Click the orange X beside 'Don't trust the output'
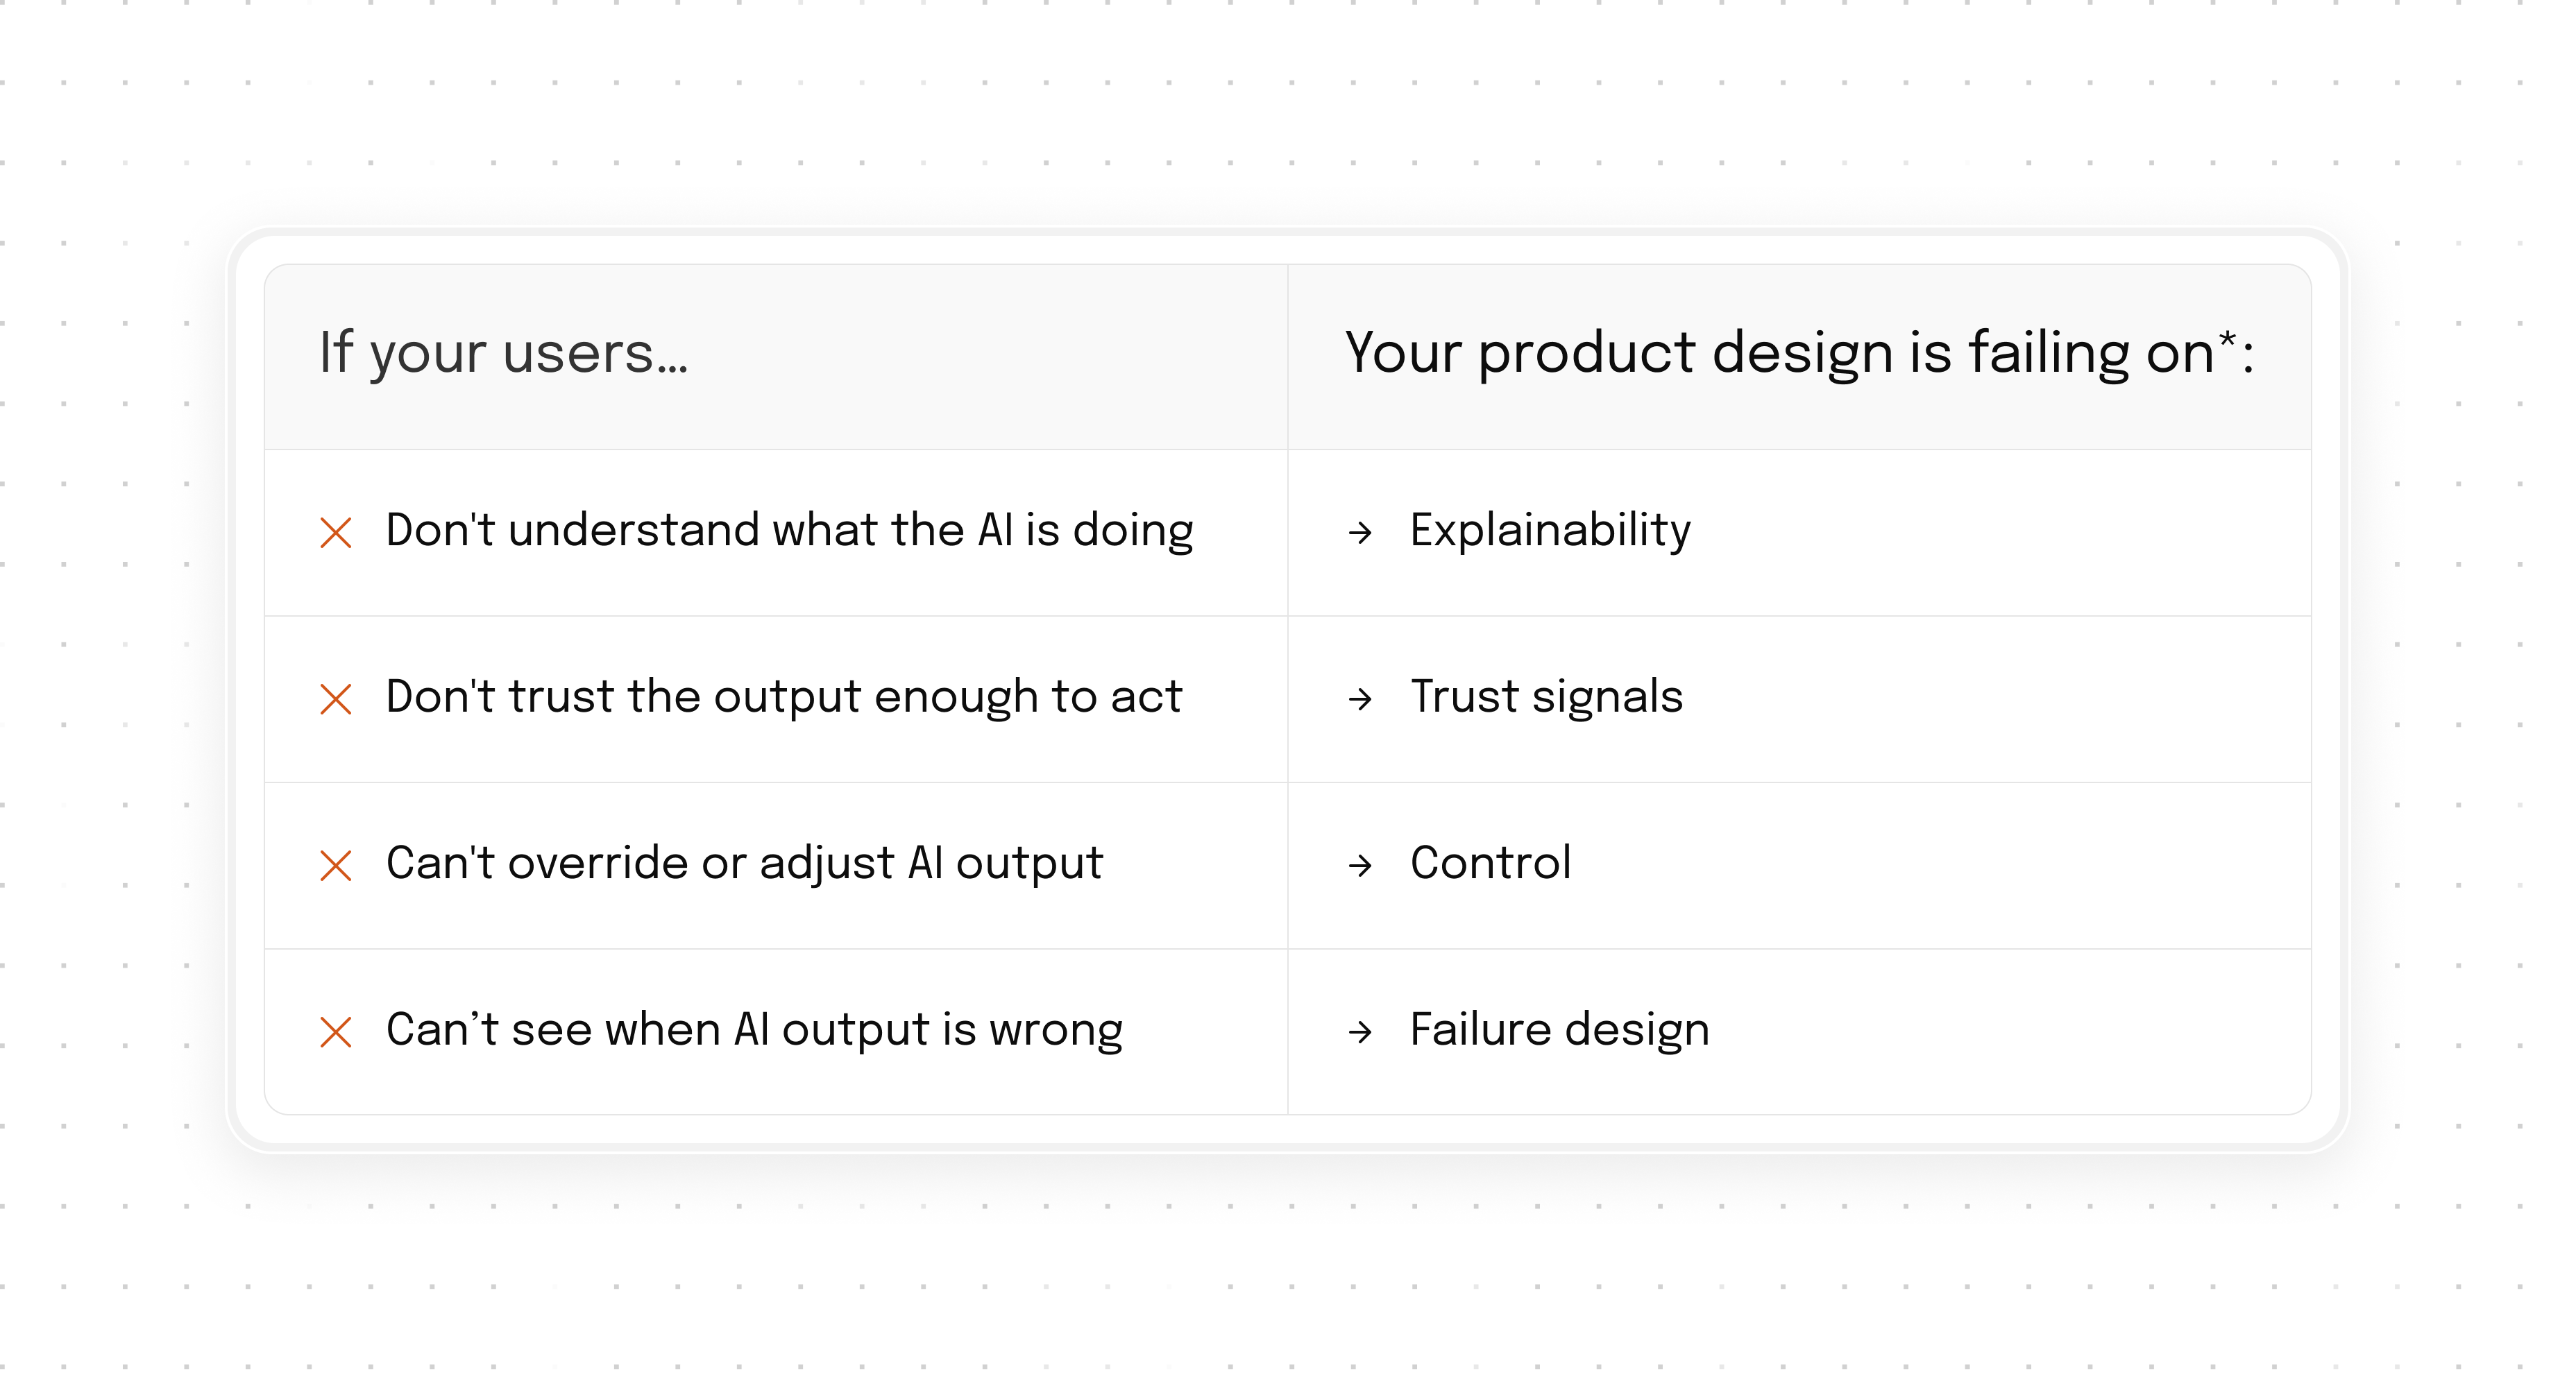The height and width of the screenshot is (1379, 2576). (x=336, y=699)
